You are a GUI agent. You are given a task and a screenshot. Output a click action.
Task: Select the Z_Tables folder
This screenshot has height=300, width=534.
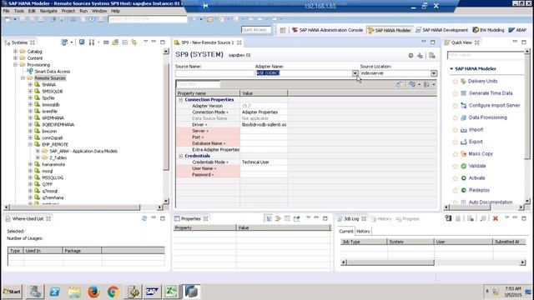[58, 157]
